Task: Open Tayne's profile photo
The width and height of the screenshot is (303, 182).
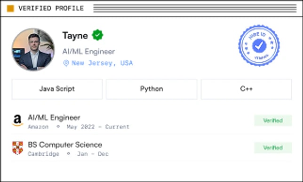Action: (x=33, y=50)
